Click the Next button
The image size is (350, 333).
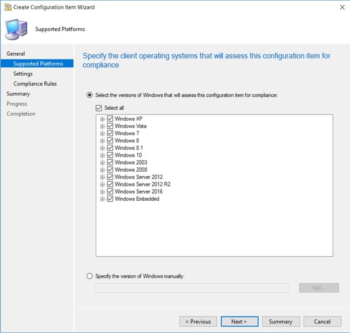pyautogui.click(x=239, y=322)
